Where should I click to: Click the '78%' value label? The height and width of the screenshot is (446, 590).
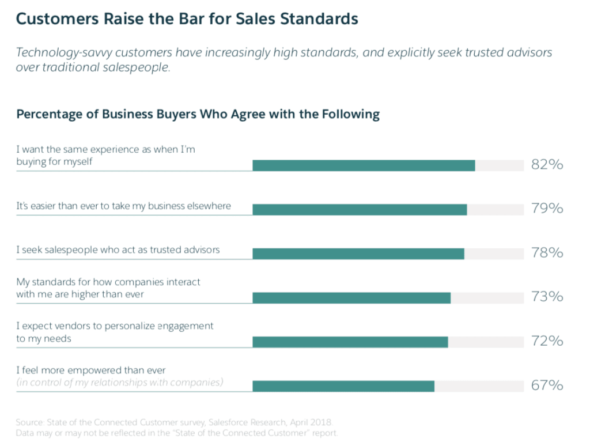(x=547, y=253)
